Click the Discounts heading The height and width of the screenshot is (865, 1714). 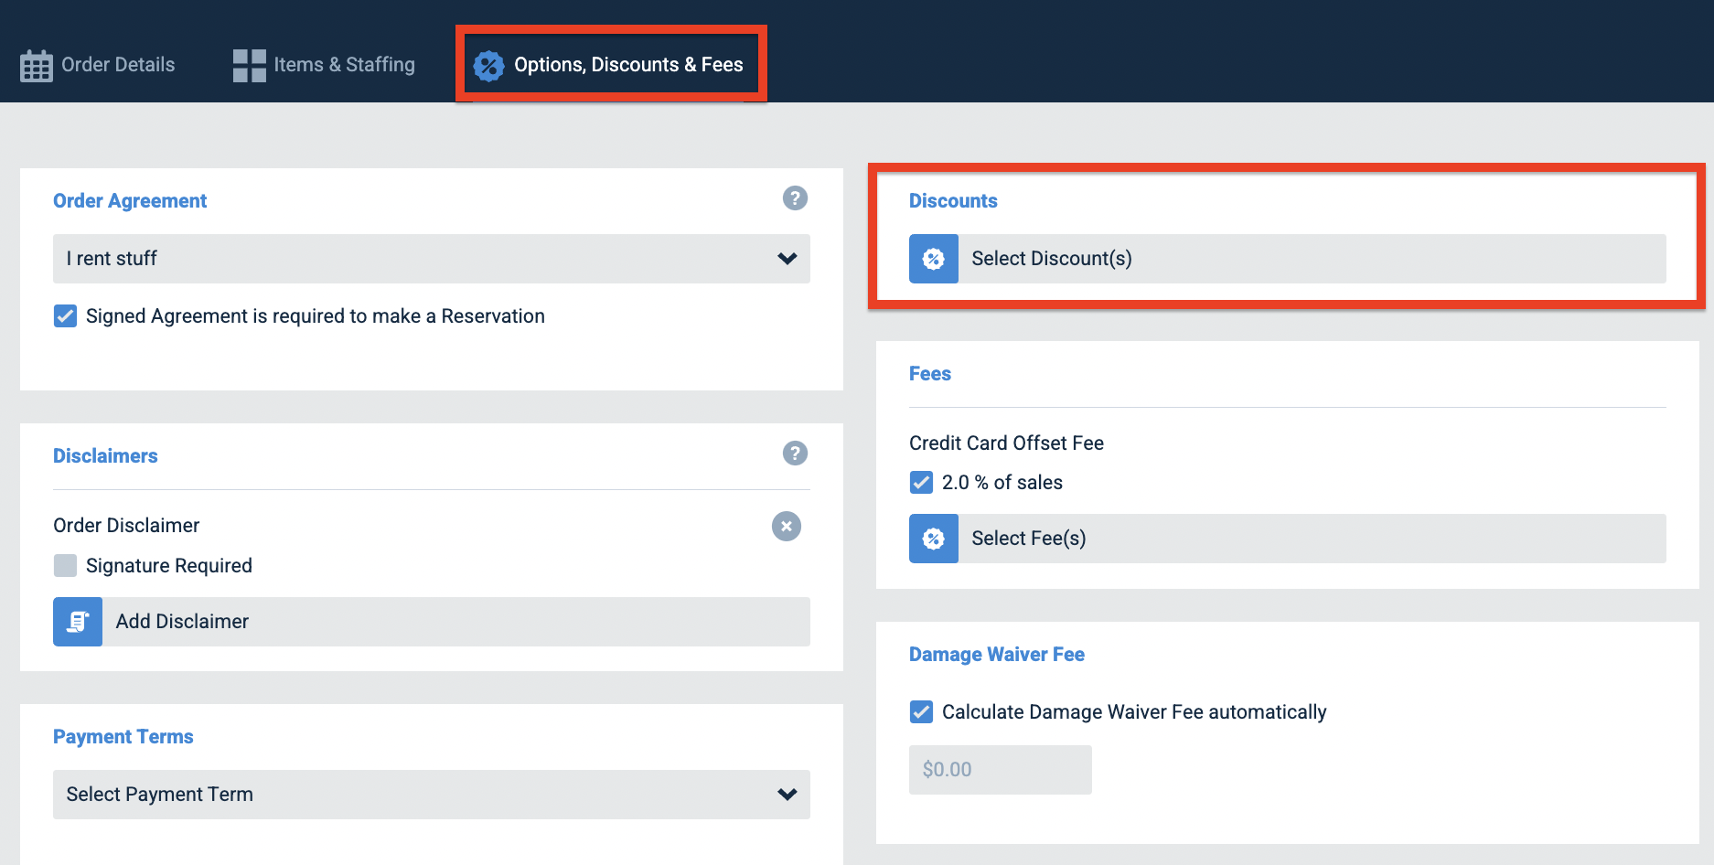tap(953, 201)
